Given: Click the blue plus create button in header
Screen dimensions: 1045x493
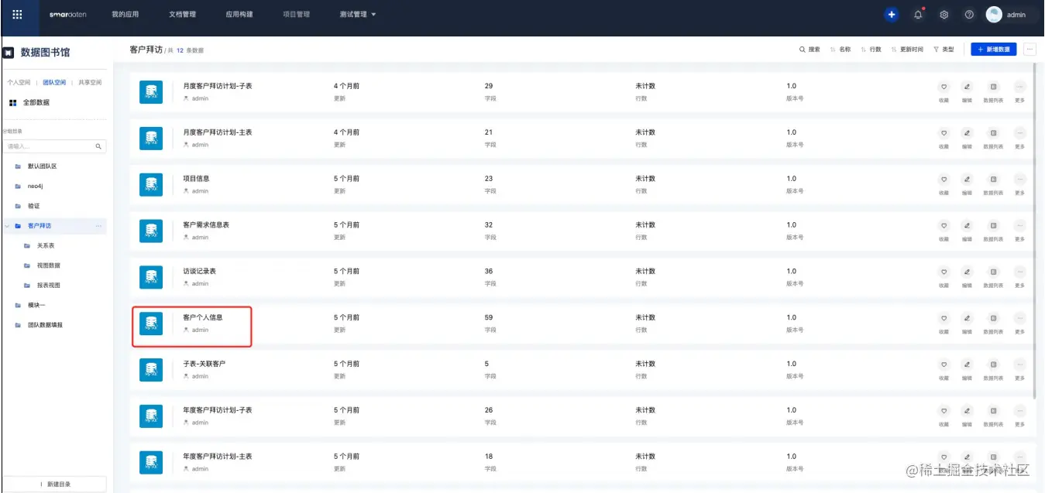Looking at the screenshot, I should pos(892,15).
